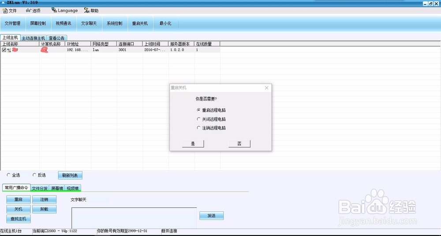Screen dimensions: 441x236
Task: Click the Help menu icon
Action: [87, 11]
